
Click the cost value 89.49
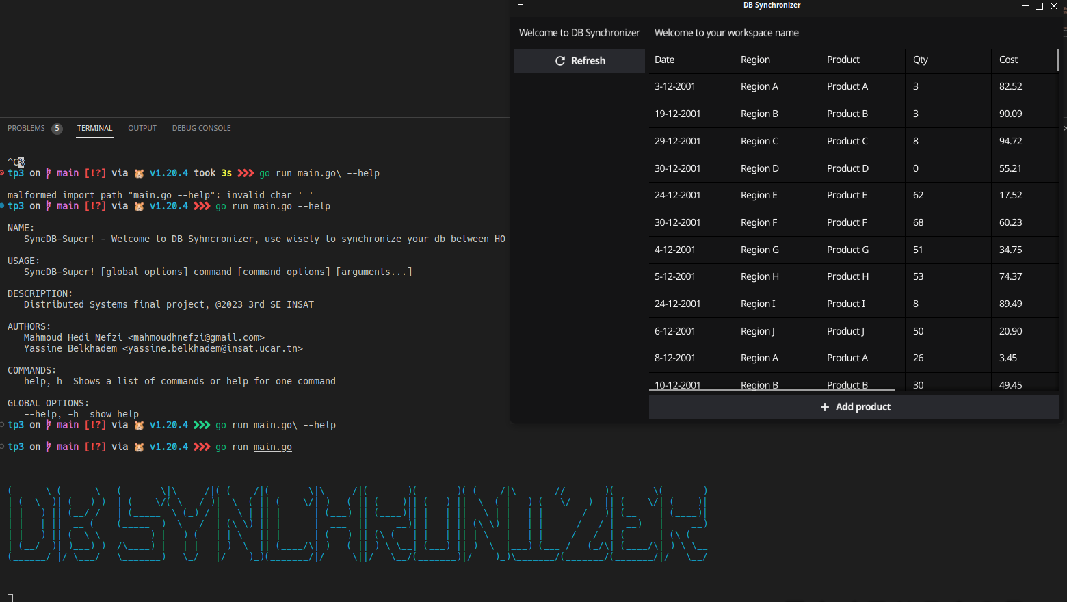tap(1011, 304)
